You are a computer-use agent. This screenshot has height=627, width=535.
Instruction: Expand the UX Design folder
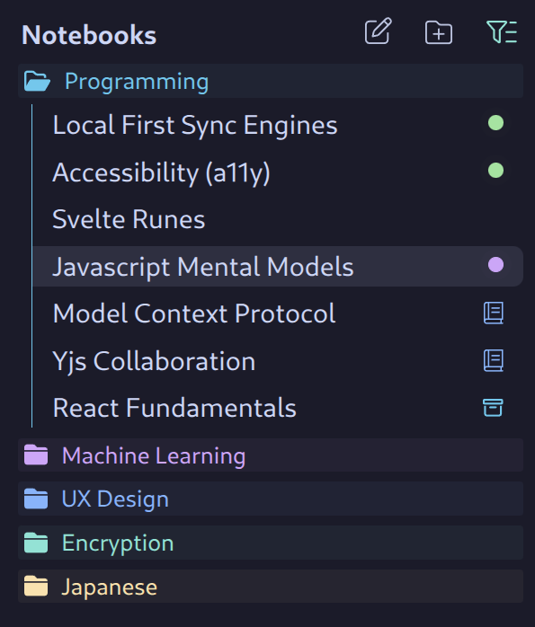(271, 499)
